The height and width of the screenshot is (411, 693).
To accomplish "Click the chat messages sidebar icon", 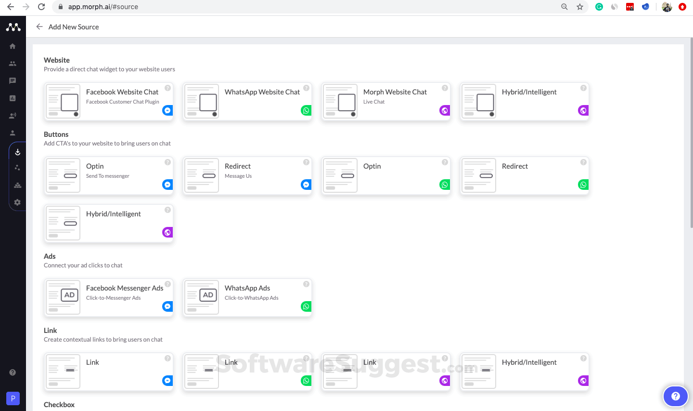I will [13, 81].
